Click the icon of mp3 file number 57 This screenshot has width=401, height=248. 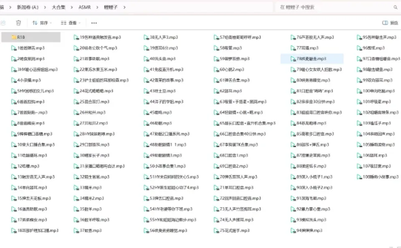pos(216,37)
